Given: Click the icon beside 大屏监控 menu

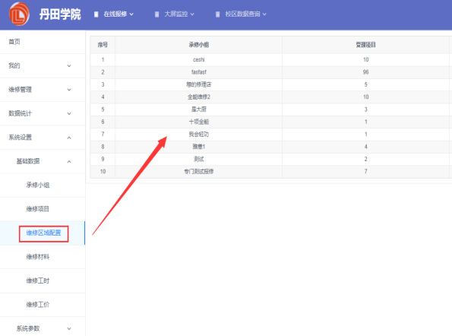Looking at the screenshot, I should point(156,14).
